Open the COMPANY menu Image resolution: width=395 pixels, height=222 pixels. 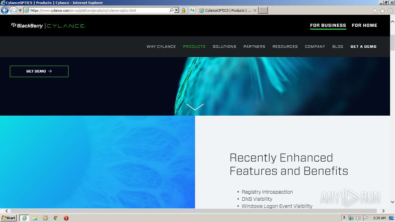315,47
